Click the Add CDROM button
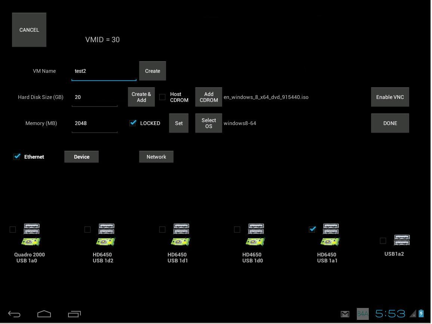432x324 pixels. (x=209, y=97)
